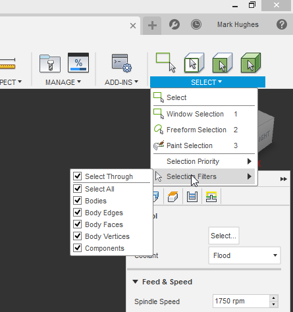Image resolution: width=293 pixels, height=312 pixels.
Task: Switch to the Heights tab icon
Action: (192, 196)
